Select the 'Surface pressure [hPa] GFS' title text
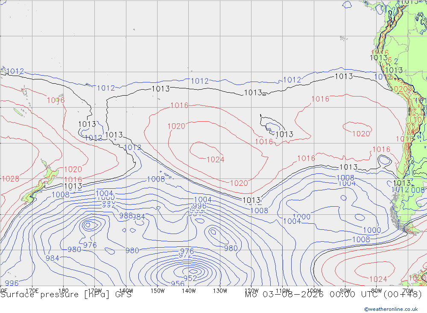Screen dimensions: 427x313 click(x=66, y=295)
